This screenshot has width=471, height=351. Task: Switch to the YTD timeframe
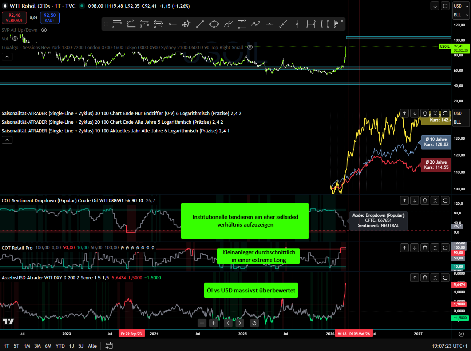click(60, 346)
